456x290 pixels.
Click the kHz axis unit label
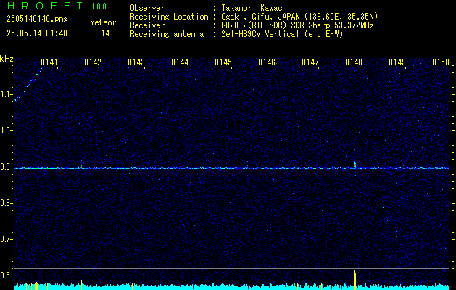pos(7,59)
